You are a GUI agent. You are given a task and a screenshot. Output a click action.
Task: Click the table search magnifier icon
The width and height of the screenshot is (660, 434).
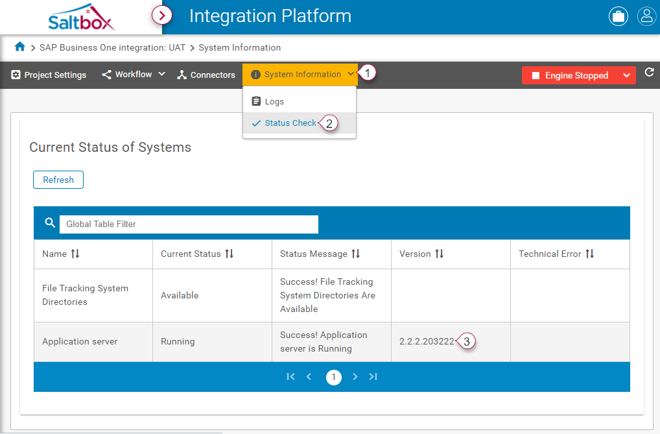[50, 223]
